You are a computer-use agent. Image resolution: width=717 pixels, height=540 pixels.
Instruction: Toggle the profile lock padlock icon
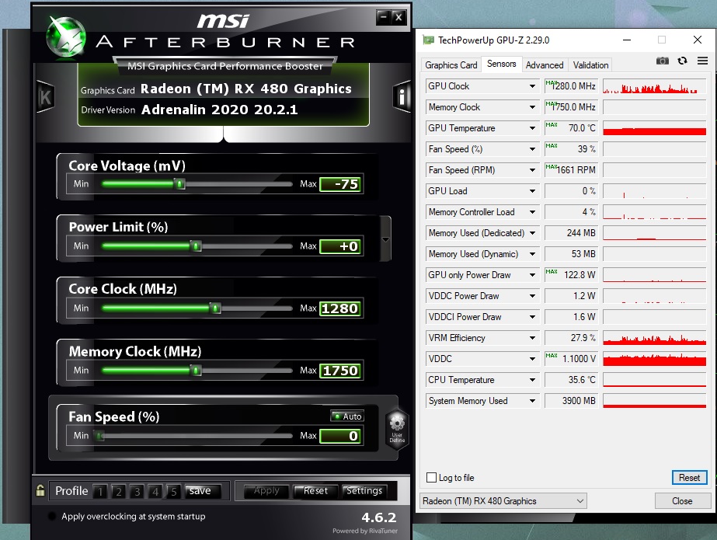[40, 490]
